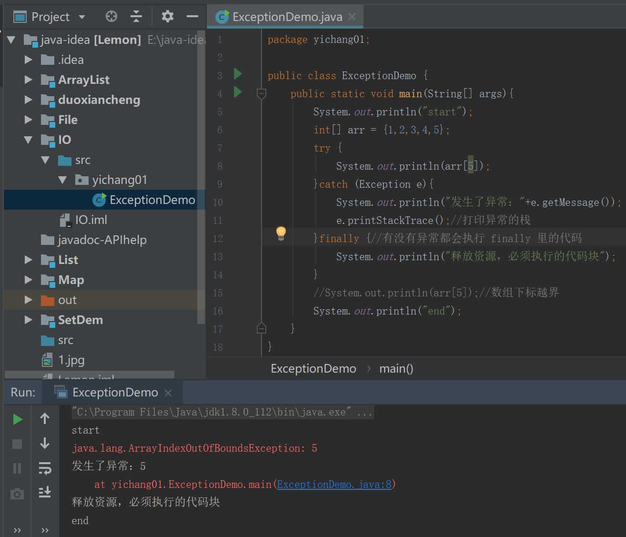626x537 pixels.
Task: Show more second-column Run toolbar actions
Action: tap(45, 530)
